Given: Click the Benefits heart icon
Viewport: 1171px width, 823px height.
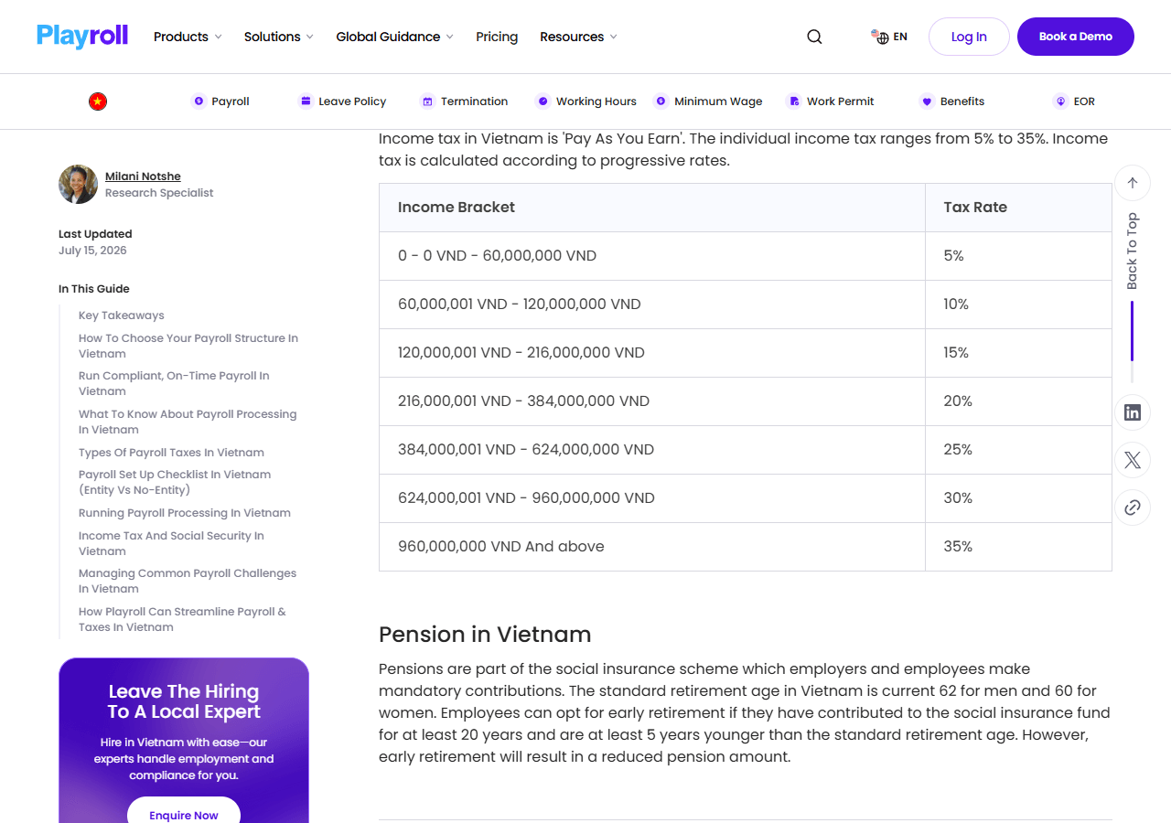Looking at the screenshot, I should click(x=927, y=102).
